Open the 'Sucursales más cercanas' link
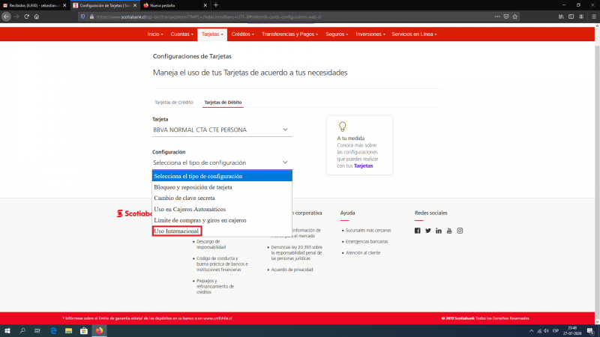This screenshot has height=337, width=600. pos(368,231)
